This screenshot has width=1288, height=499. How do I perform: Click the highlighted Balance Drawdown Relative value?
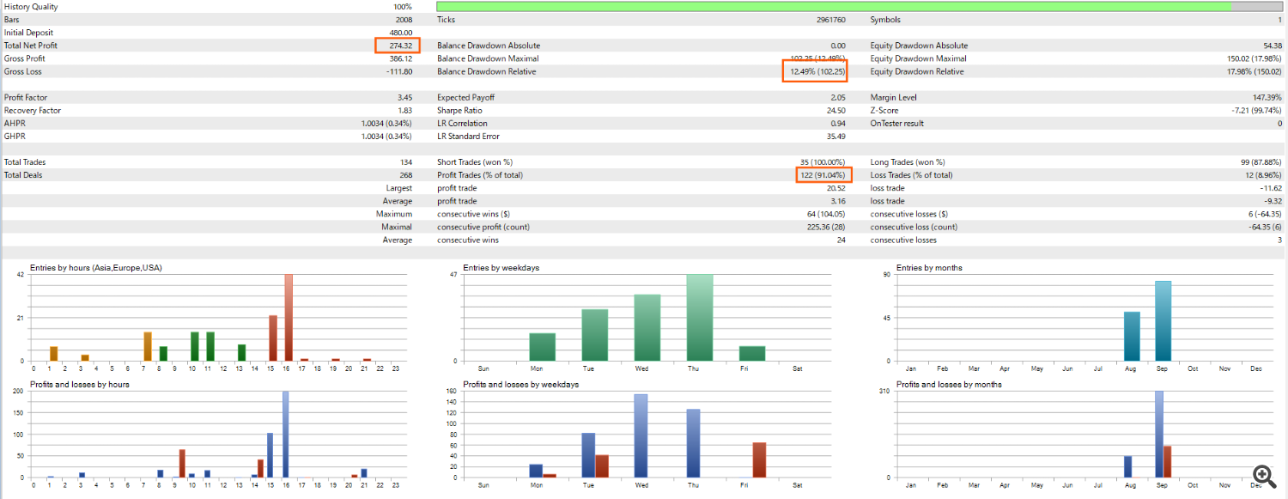point(816,71)
